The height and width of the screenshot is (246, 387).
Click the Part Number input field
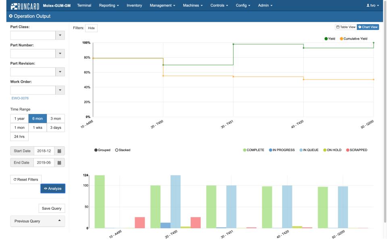pos(32,53)
